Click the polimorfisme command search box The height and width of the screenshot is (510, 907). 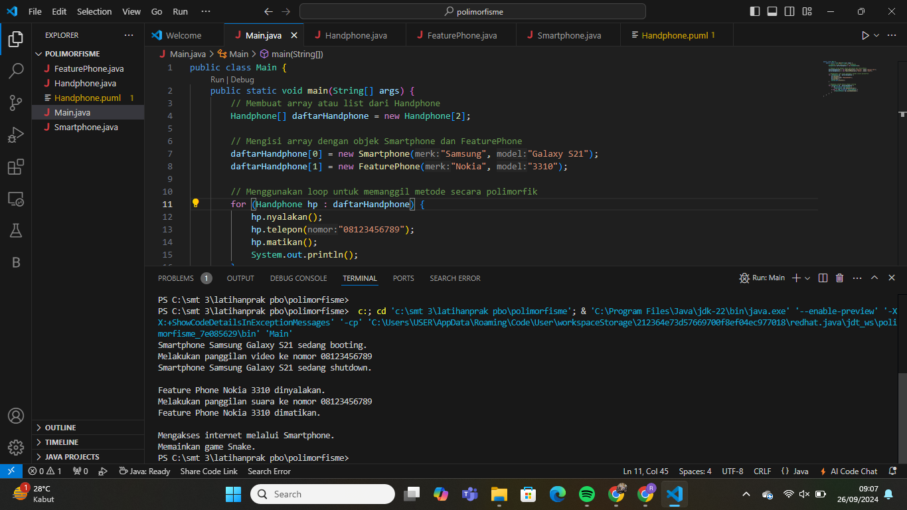click(473, 11)
